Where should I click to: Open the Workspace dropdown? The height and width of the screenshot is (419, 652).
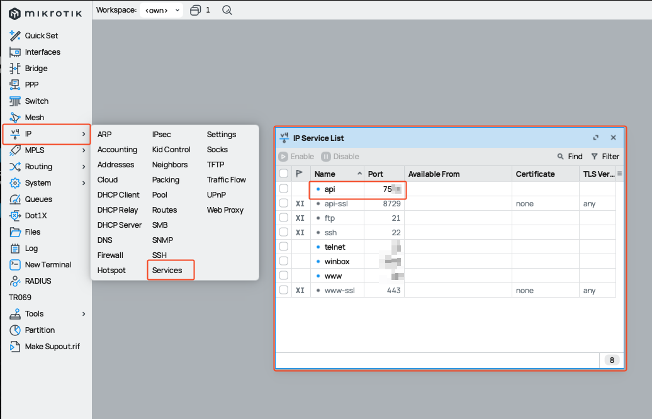(x=162, y=10)
